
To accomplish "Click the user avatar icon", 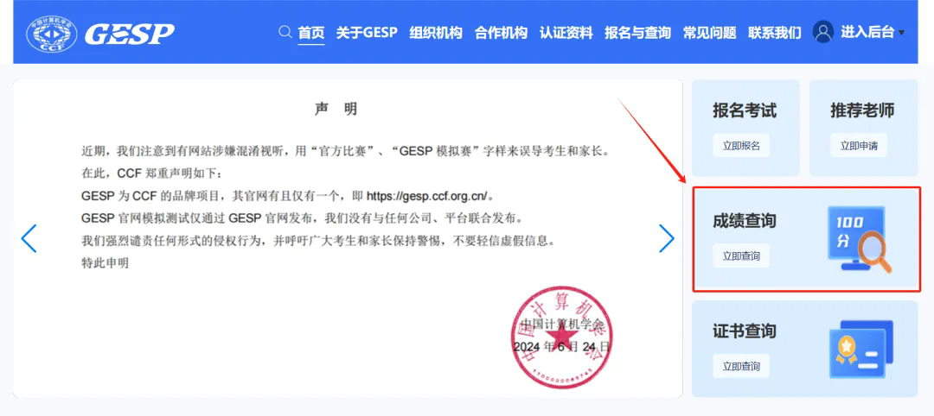I will 823,32.
